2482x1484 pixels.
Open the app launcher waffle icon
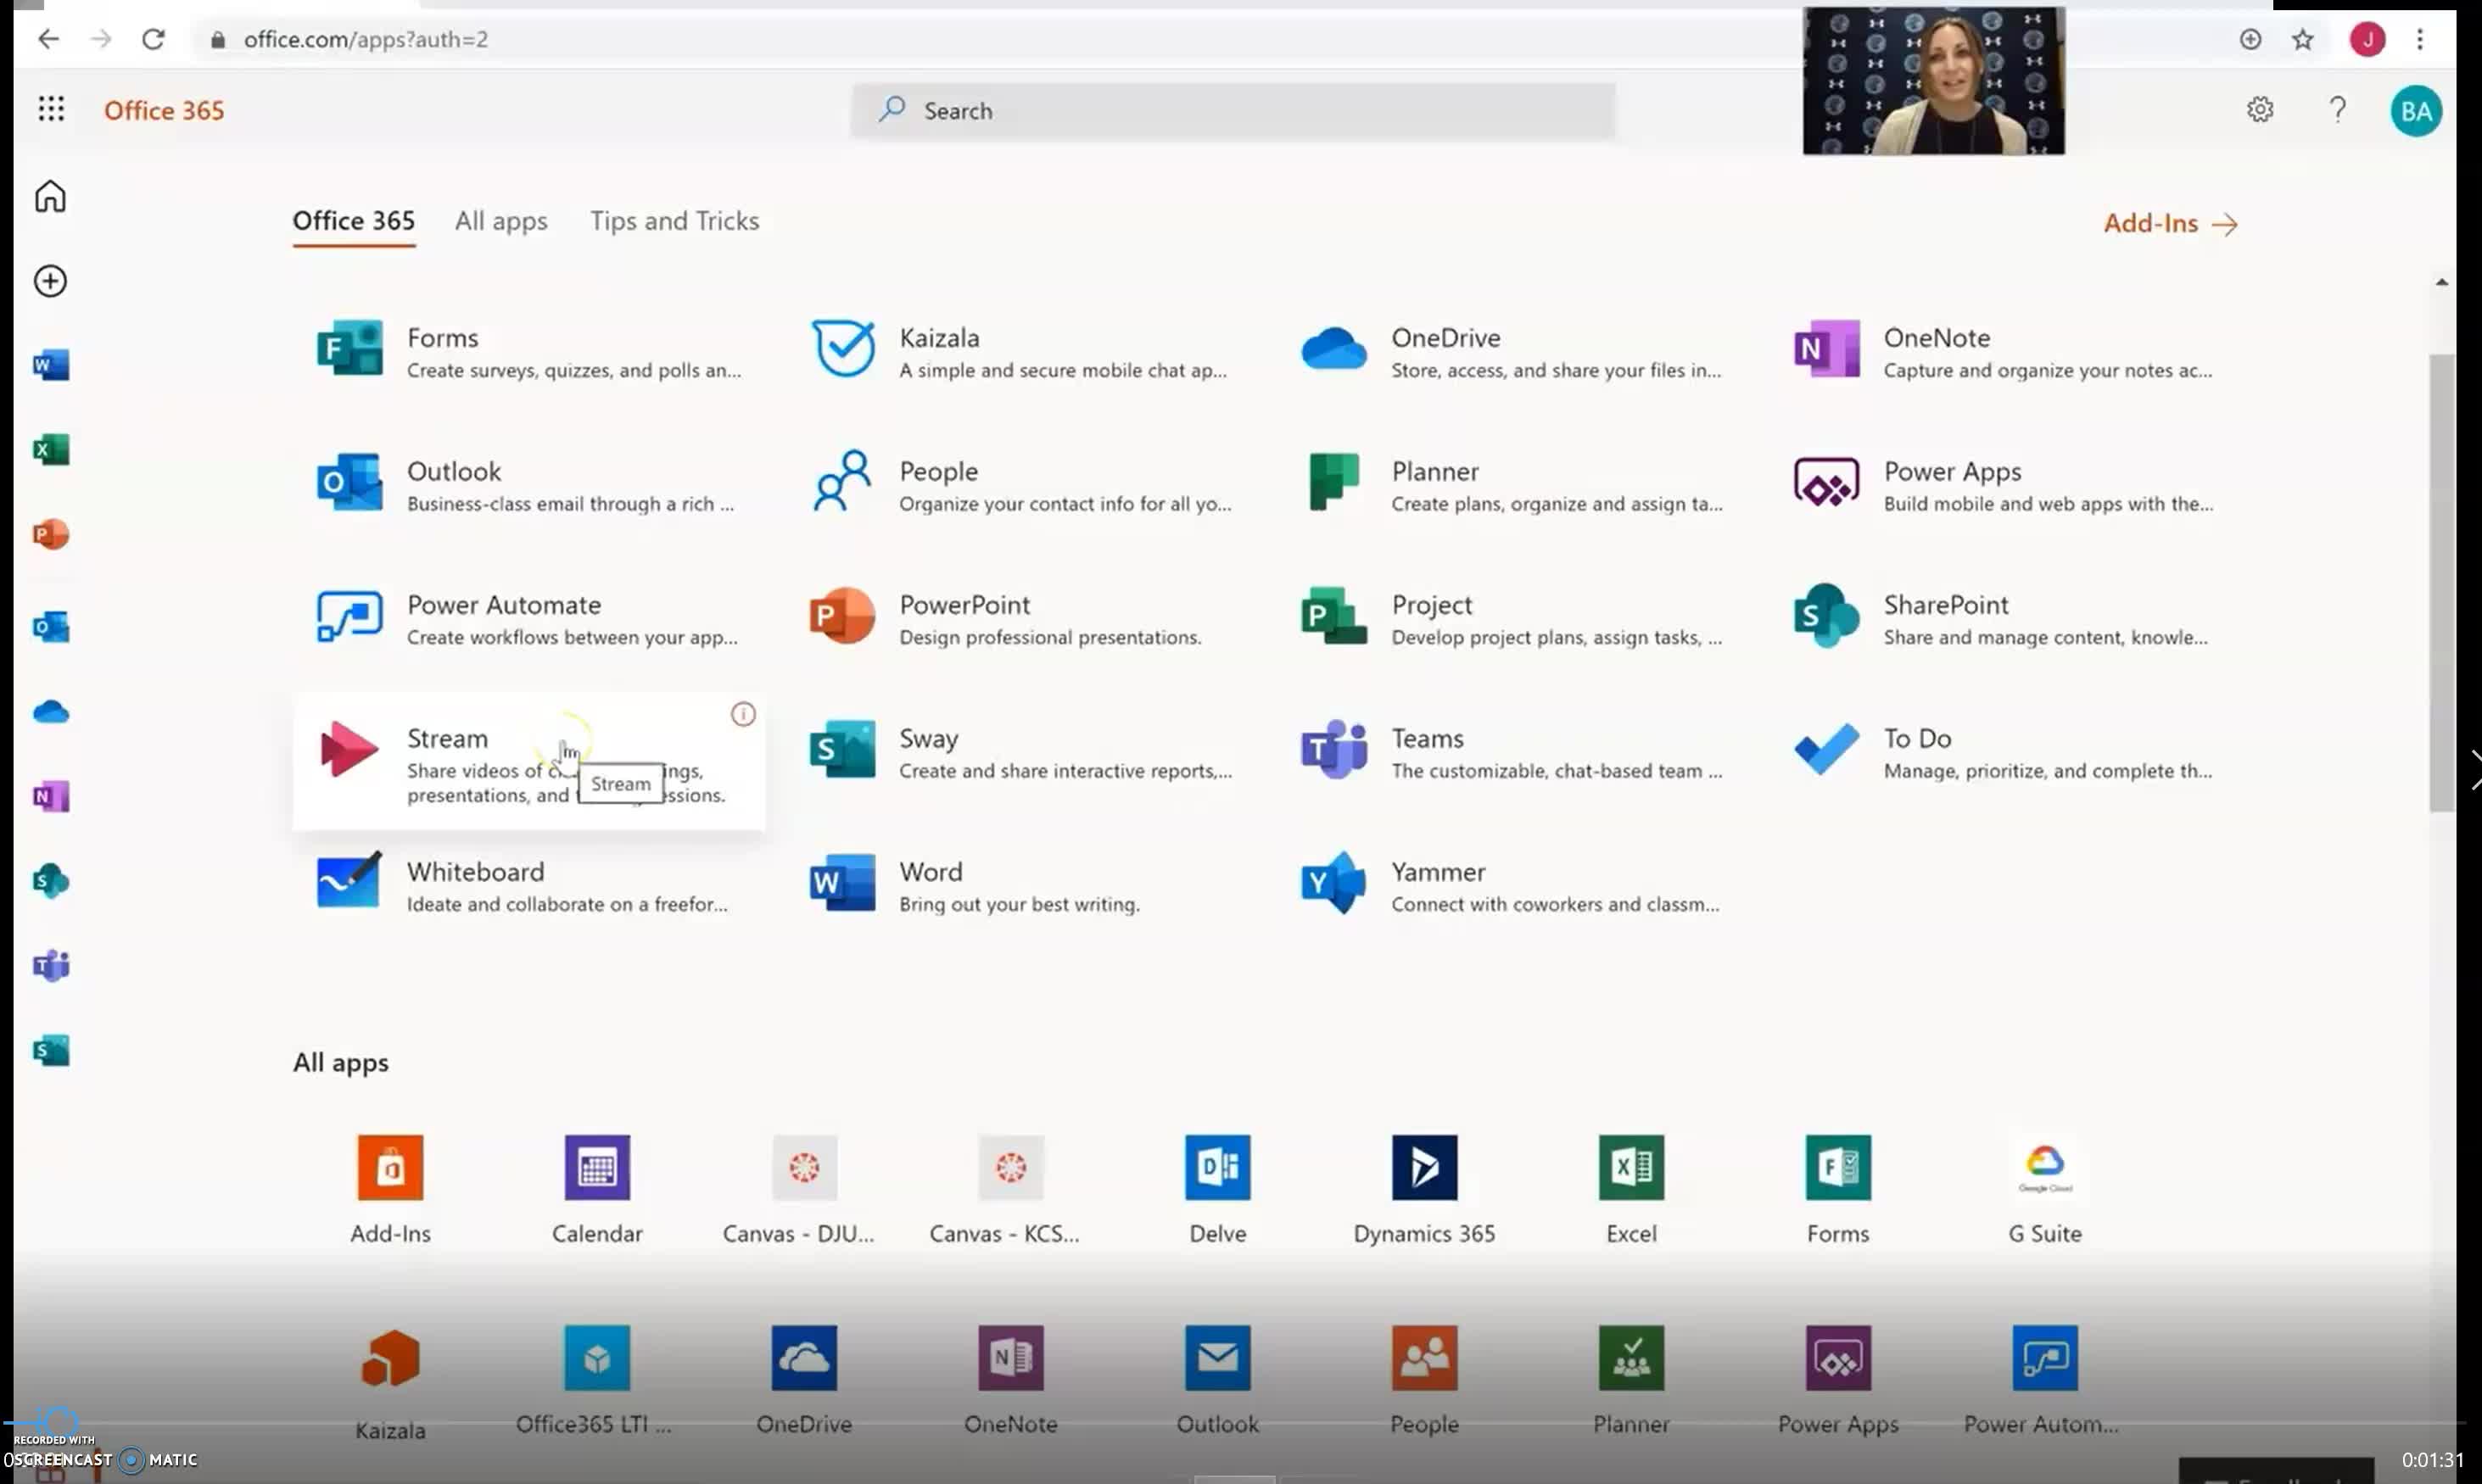[51, 109]
